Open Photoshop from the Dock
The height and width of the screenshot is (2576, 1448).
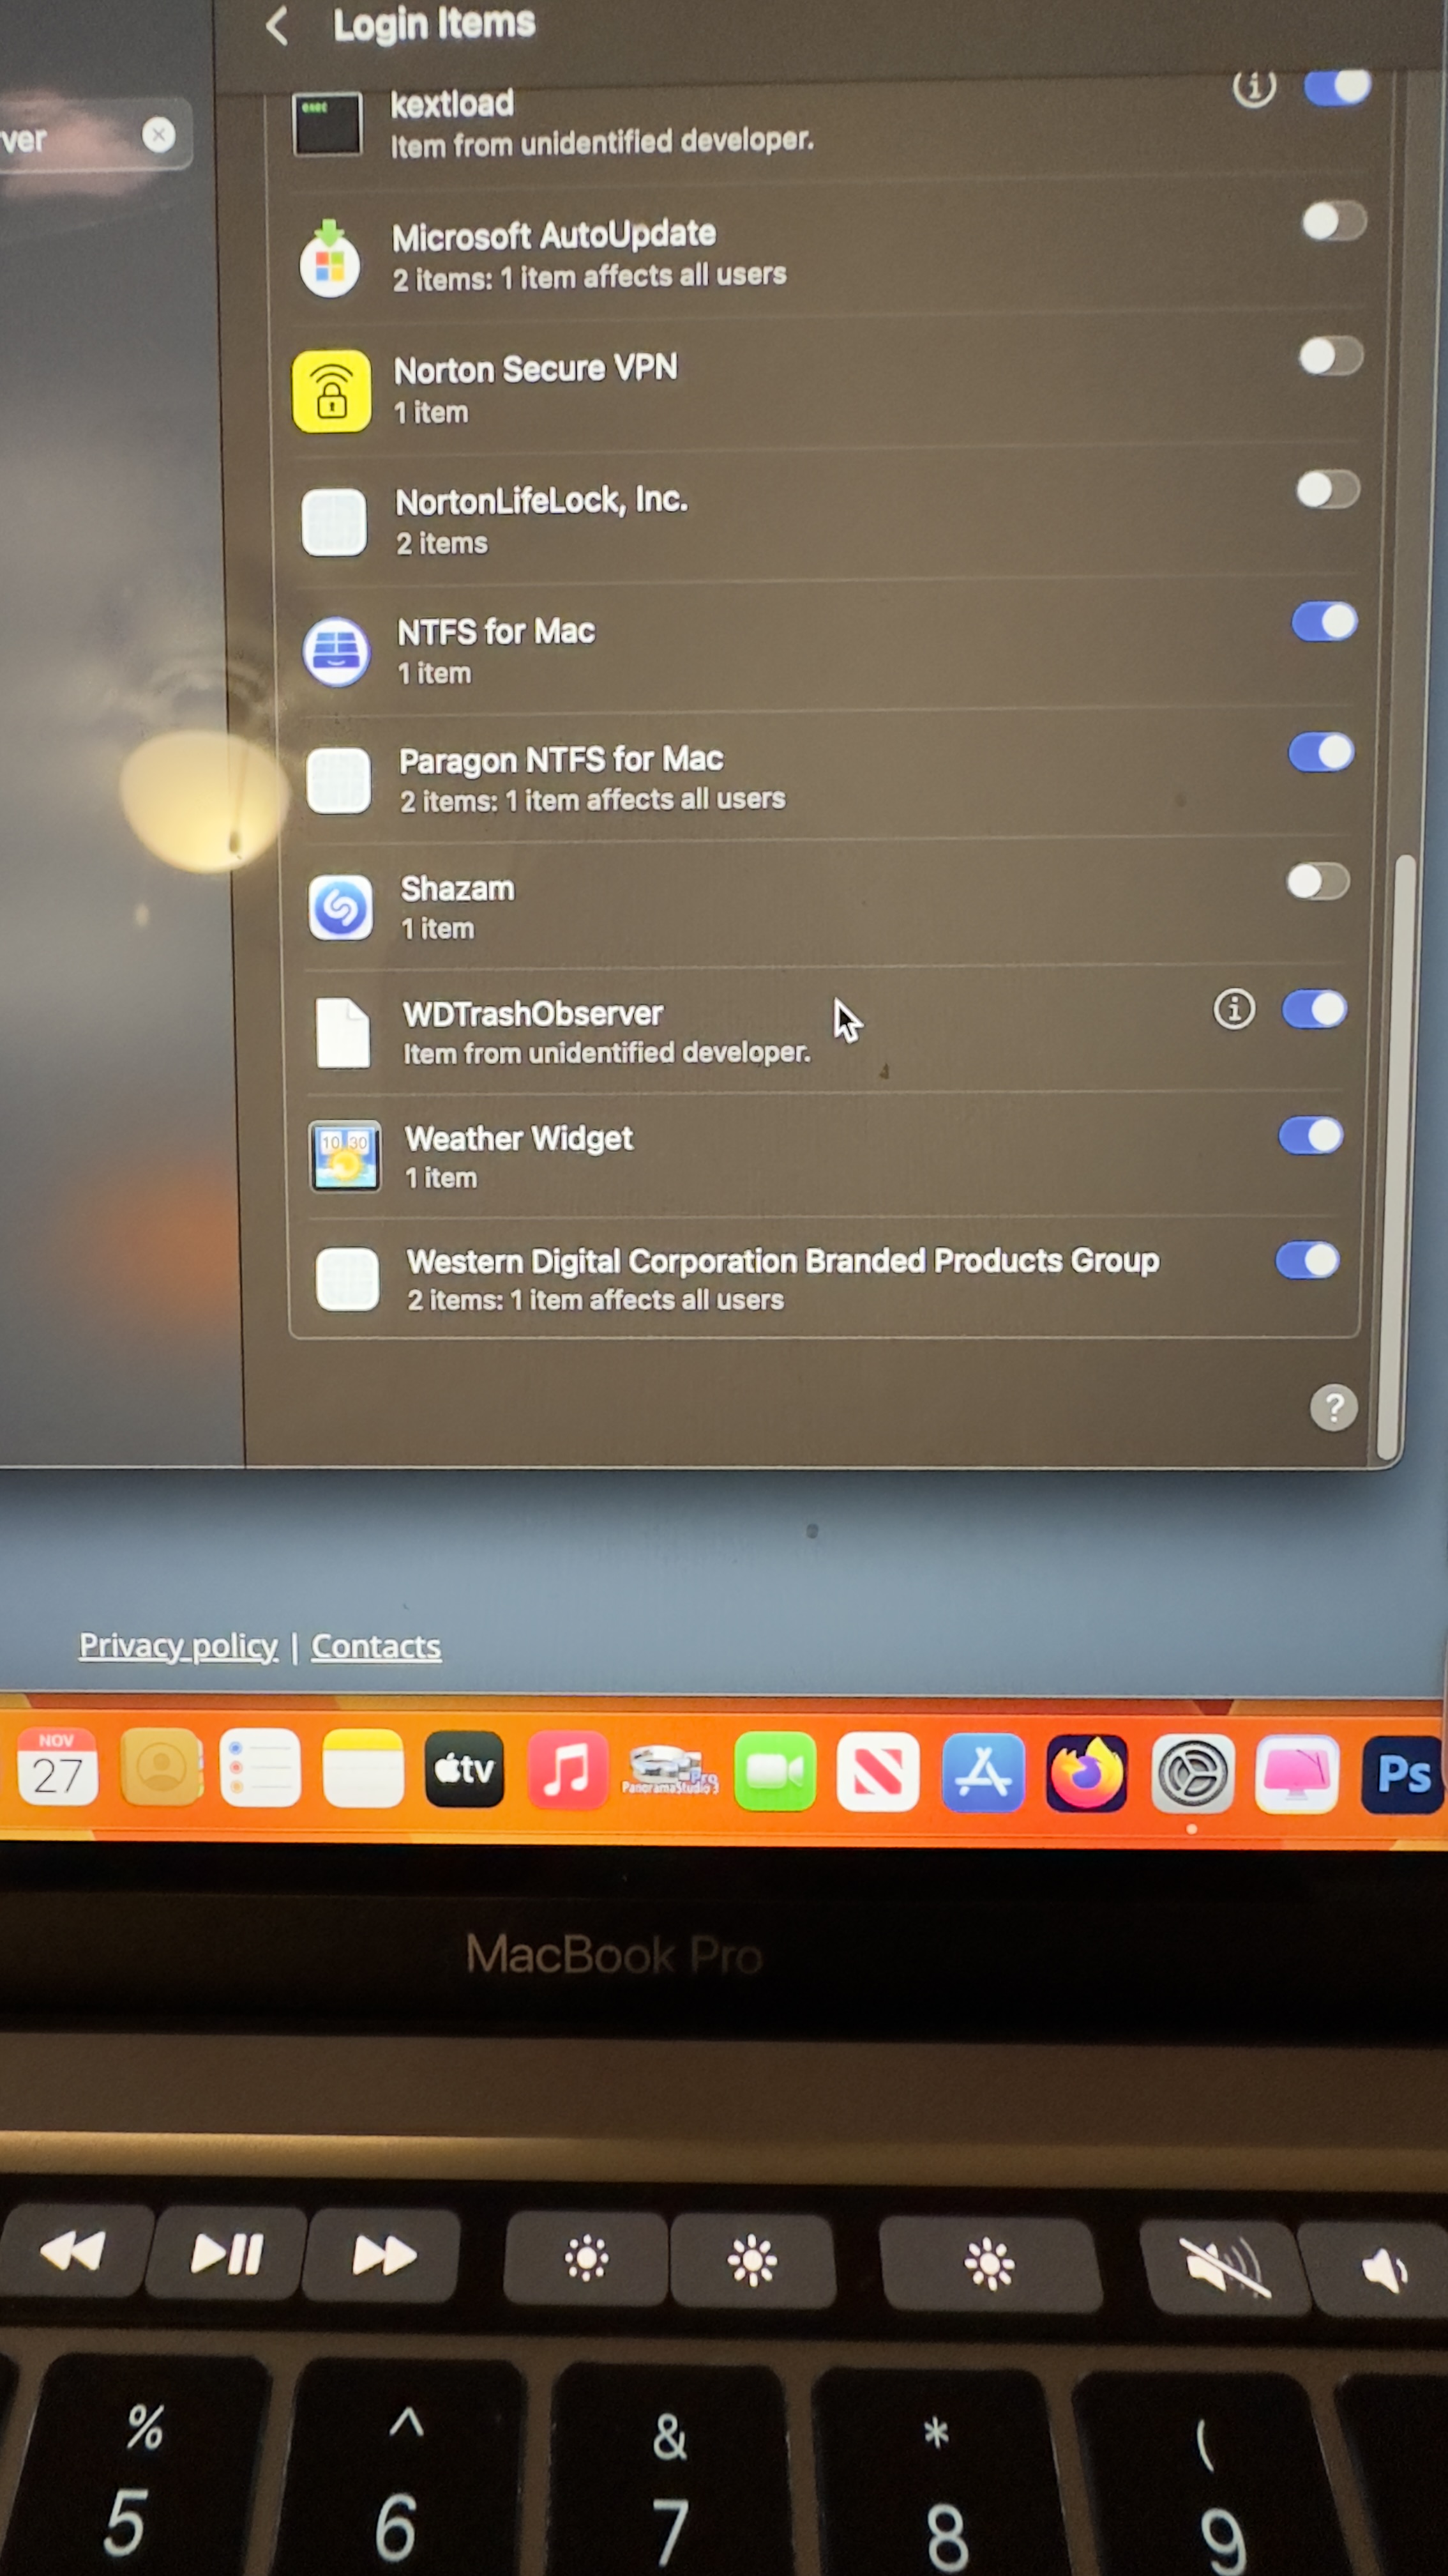click(x=1403, y=1773)
